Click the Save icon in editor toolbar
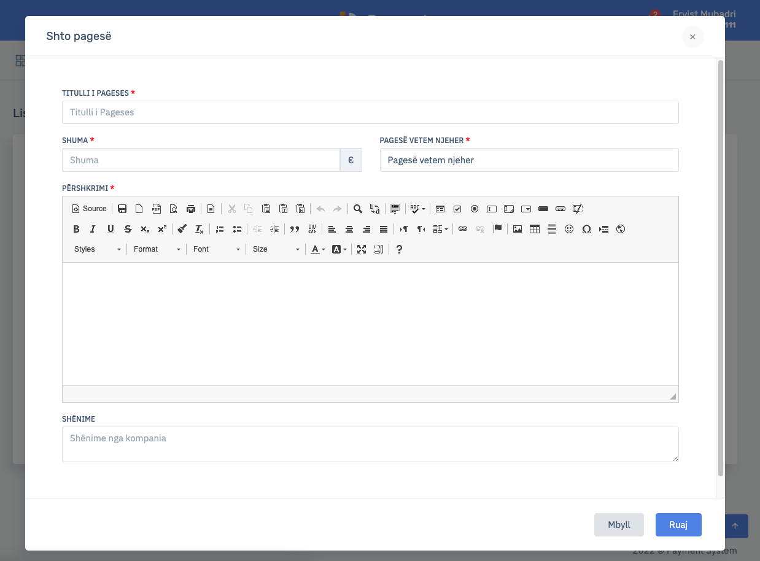The height and width of the screenshot is (561, 760). click(122, 209)
